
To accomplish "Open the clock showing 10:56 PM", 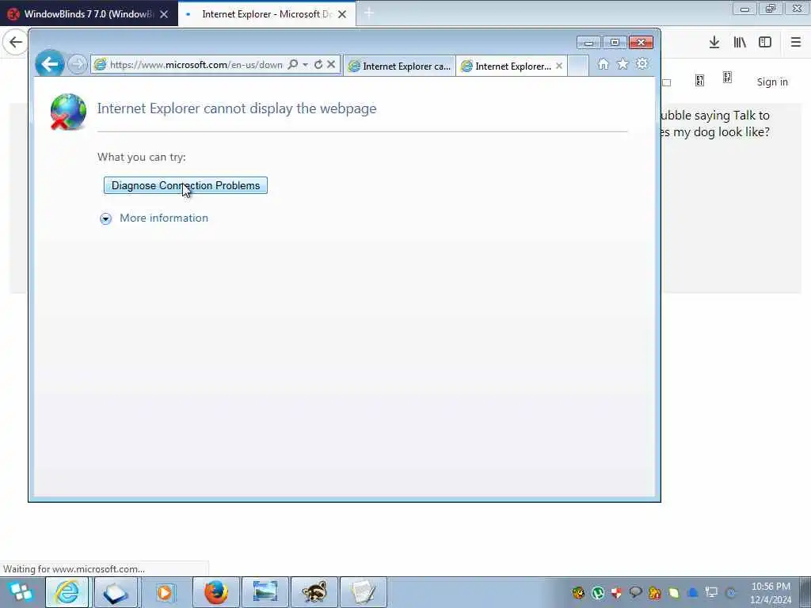I will click(771, 593).
